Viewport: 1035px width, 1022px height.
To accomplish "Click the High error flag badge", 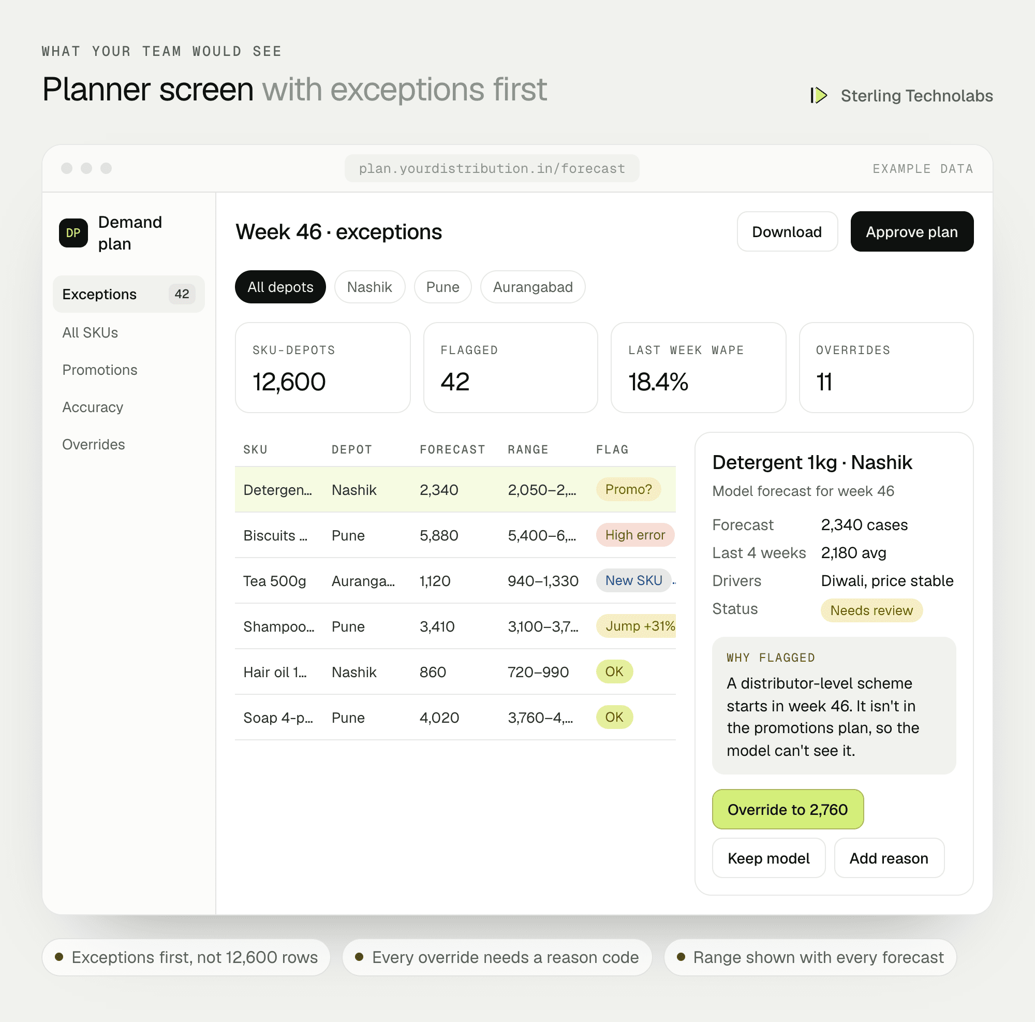I will pos(635,535).
